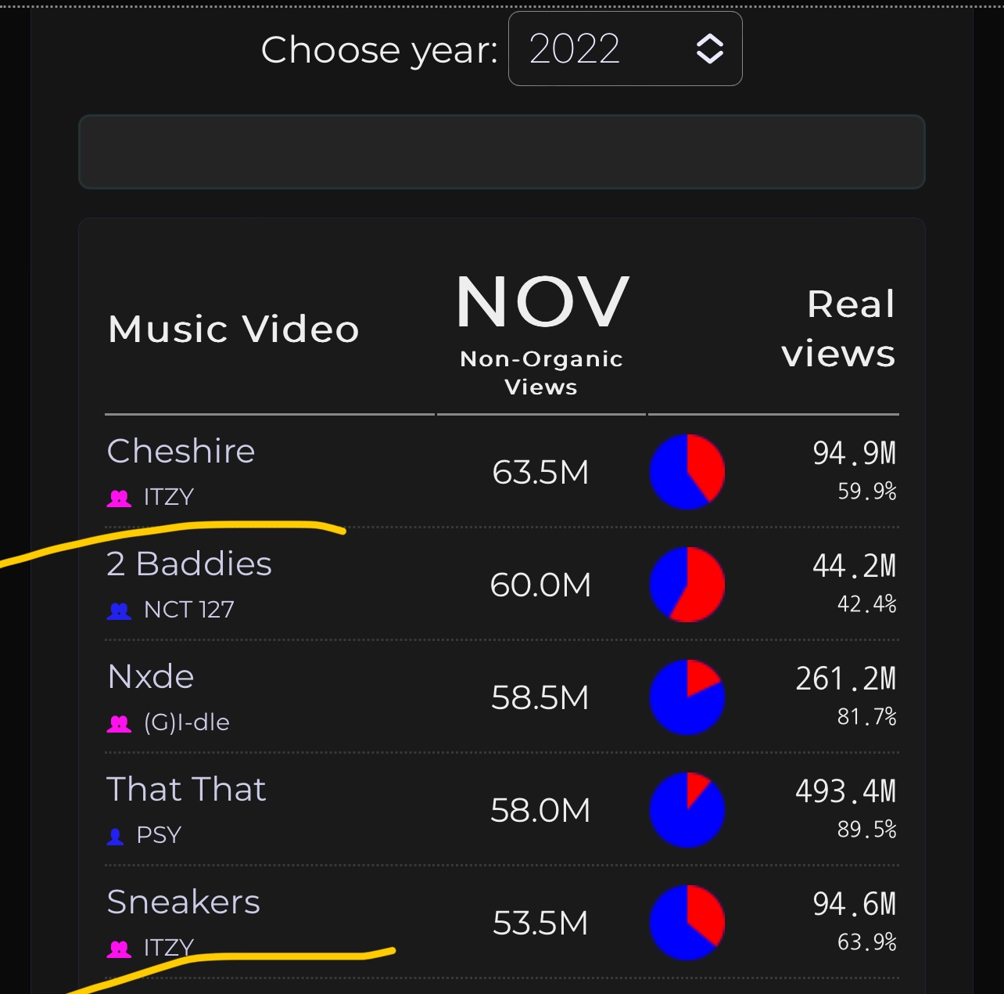1004x994 pixels.
Task: Open the 2 Baddies music video link
Action: click(189, 564)
